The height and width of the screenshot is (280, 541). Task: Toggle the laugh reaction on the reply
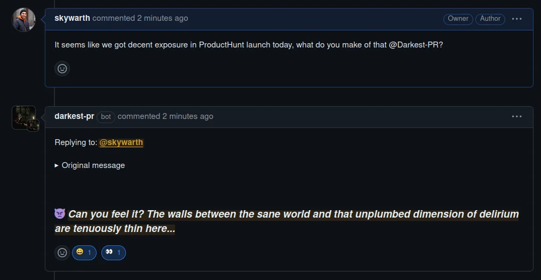click(84, 252)
